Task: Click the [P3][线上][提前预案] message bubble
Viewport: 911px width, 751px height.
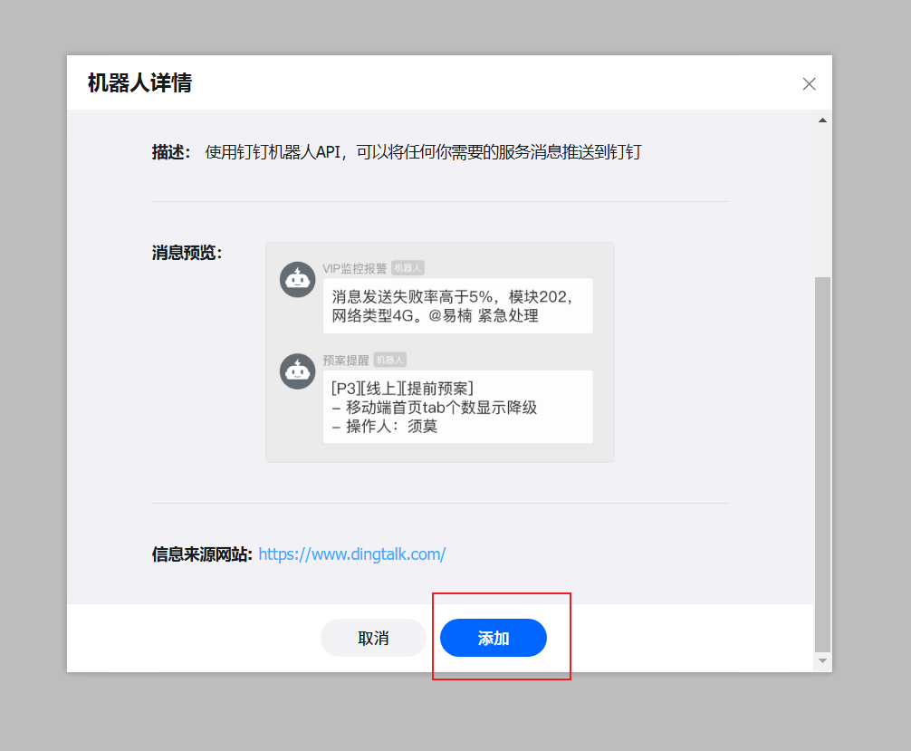Action: pos(458,407)
